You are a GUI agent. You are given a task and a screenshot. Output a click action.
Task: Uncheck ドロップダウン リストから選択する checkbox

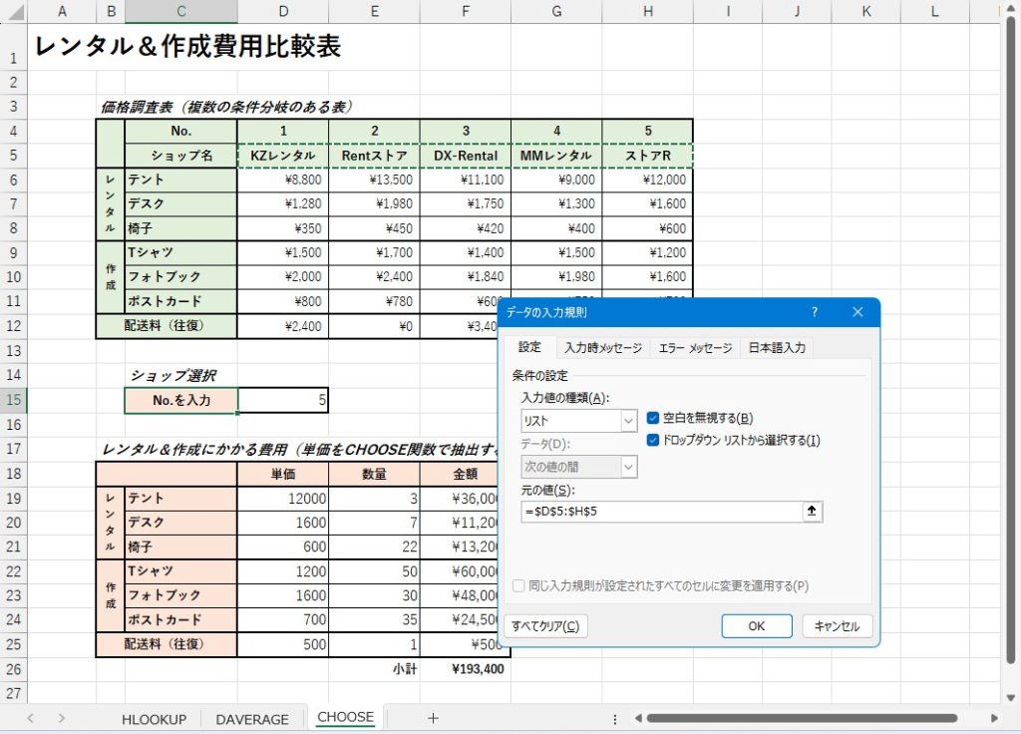click(653, 440)
